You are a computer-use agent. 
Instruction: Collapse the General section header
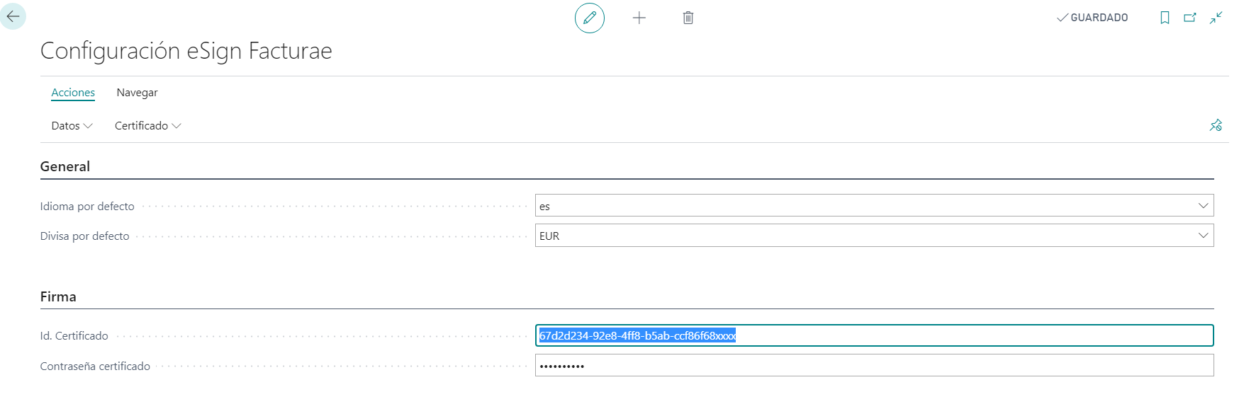point(65,166)
